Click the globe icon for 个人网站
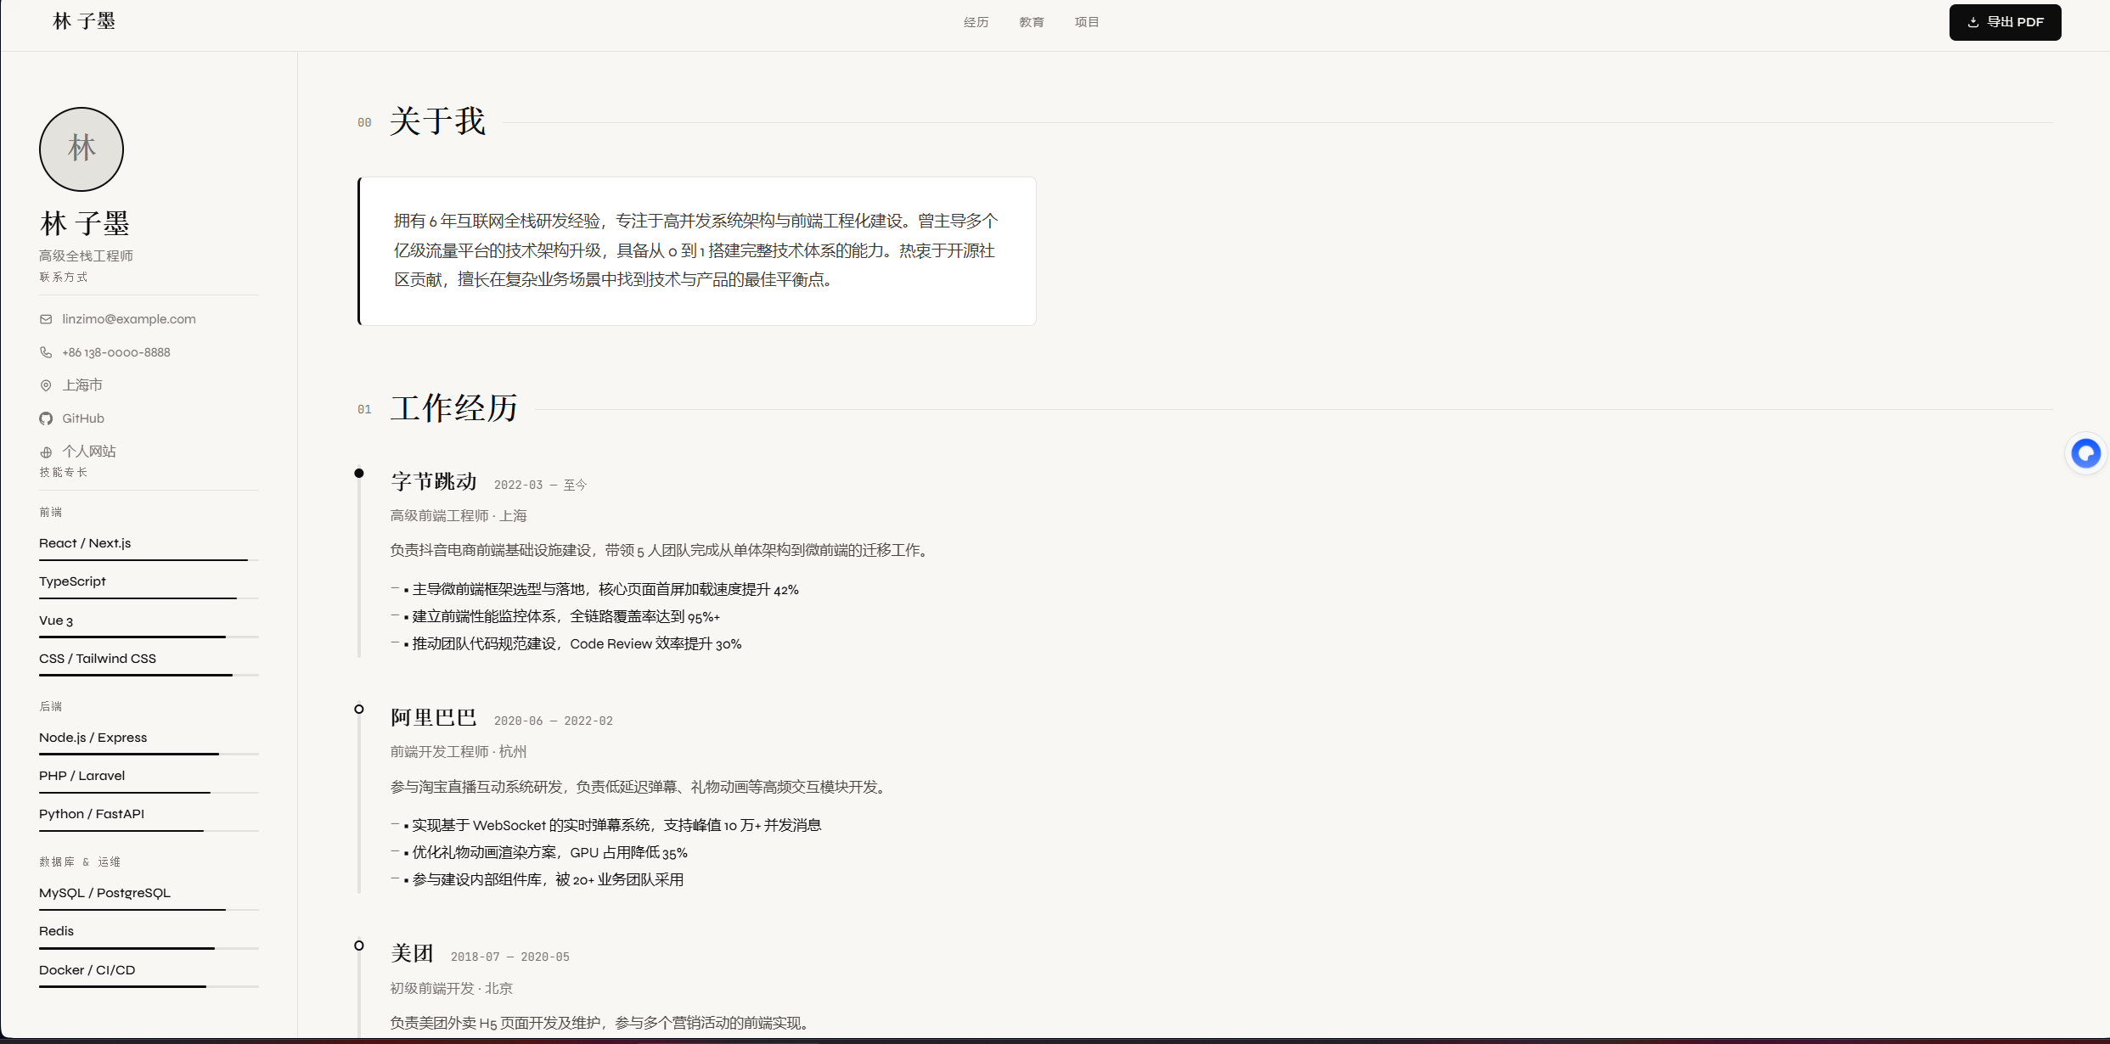Screen dimensions: 2110x1044 click(x=46, y=452)
